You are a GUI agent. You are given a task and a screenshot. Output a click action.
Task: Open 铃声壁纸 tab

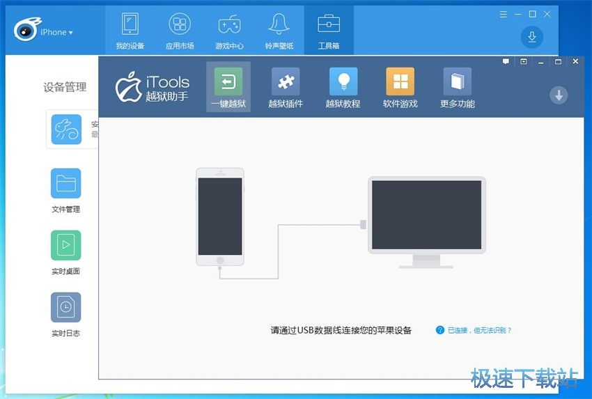coord(279,31)
